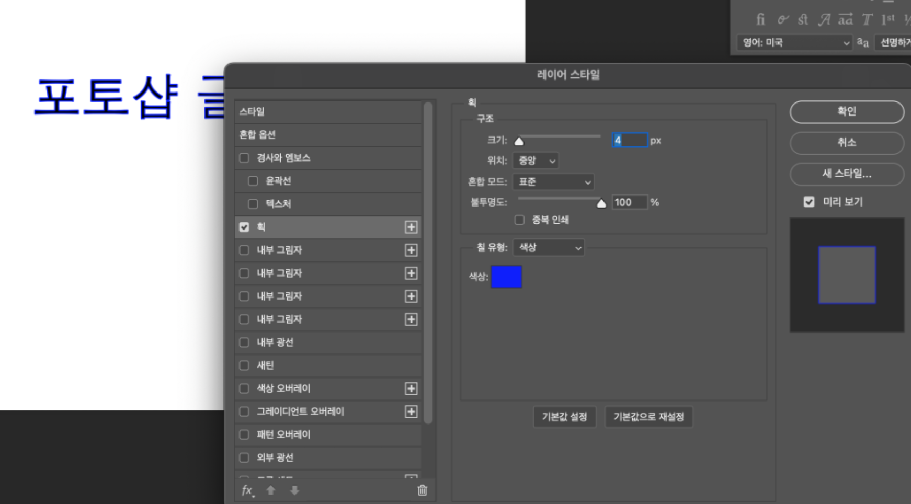Image resolution: width=911 pixels, height=504 pixels.
Task: Click the 취소 button
Action: coord(847,143)
